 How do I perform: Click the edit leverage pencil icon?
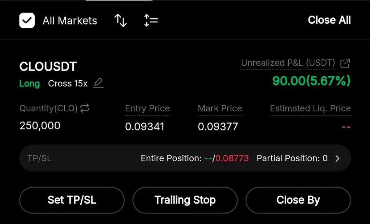point(98,83)
